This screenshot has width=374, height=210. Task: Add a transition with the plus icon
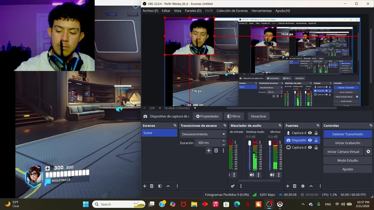point(209,150)
